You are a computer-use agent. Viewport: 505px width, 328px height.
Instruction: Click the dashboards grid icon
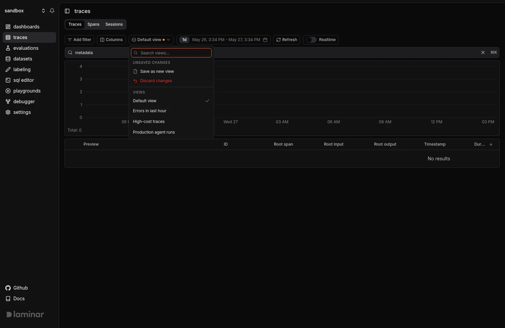coord(8,27)
